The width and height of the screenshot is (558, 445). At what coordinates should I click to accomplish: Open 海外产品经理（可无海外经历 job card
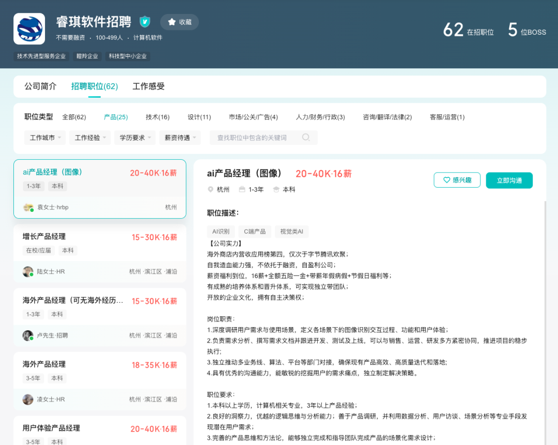100,317
